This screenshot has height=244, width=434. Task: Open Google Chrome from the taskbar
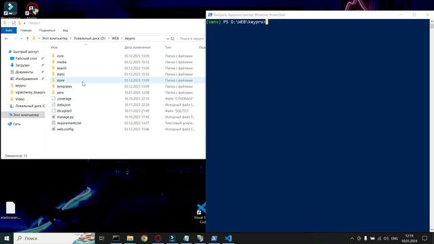point(144,238)
